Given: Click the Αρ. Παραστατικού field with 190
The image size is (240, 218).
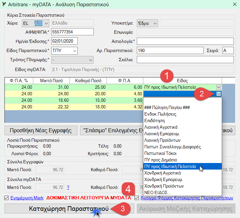Looking at the screenshot, I should (170, 50).
